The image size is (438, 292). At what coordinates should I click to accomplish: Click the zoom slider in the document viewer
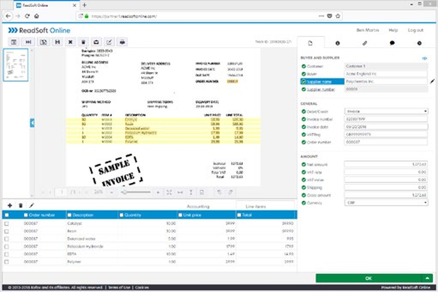click(x=136, y=192)
